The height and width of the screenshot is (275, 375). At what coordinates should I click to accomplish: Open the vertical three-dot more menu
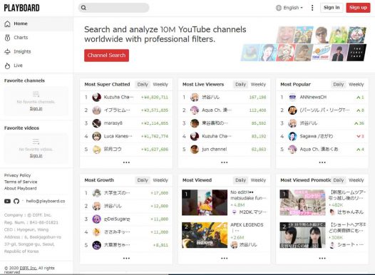coord(312,8)
